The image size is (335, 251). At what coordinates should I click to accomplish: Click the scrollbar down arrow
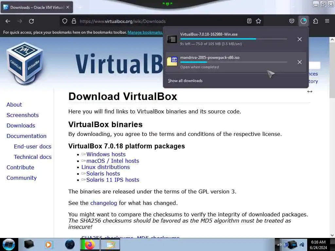[x=332, y=235]
